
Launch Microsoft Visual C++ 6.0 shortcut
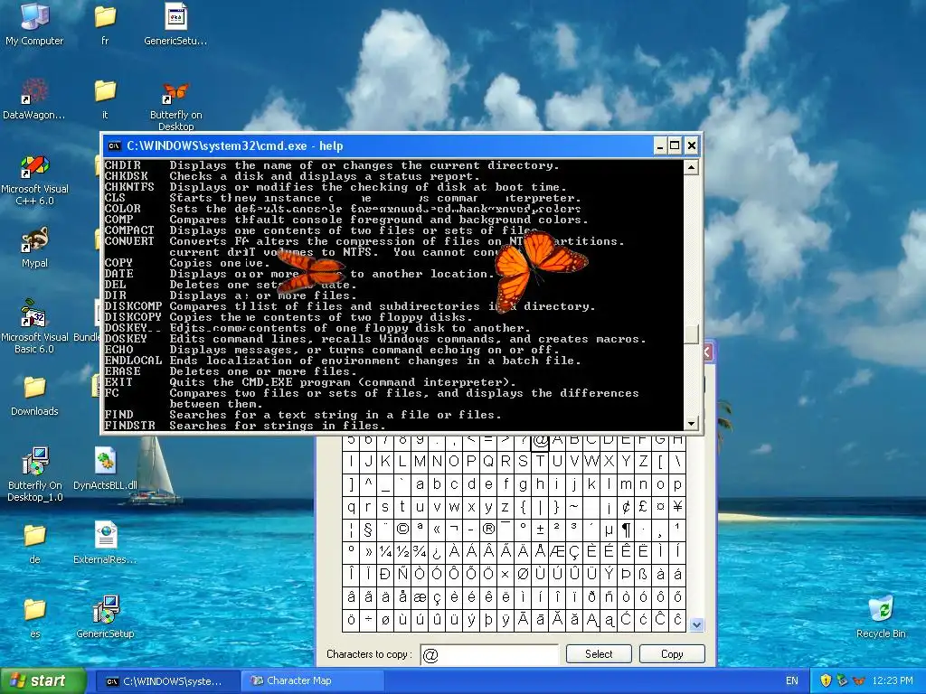34,178
